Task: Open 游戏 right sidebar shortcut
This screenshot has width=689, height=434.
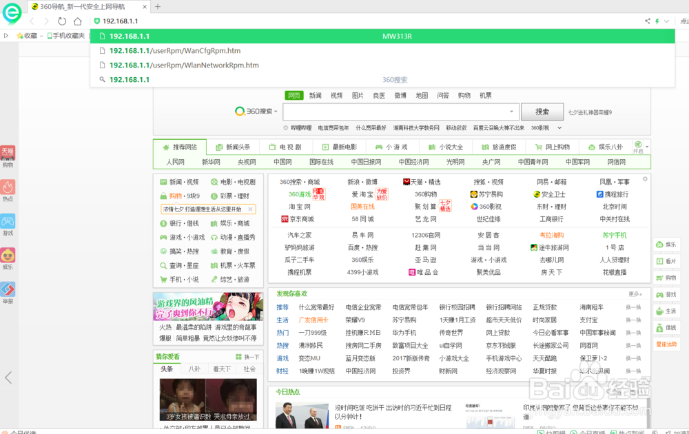Action: (666, 294)
